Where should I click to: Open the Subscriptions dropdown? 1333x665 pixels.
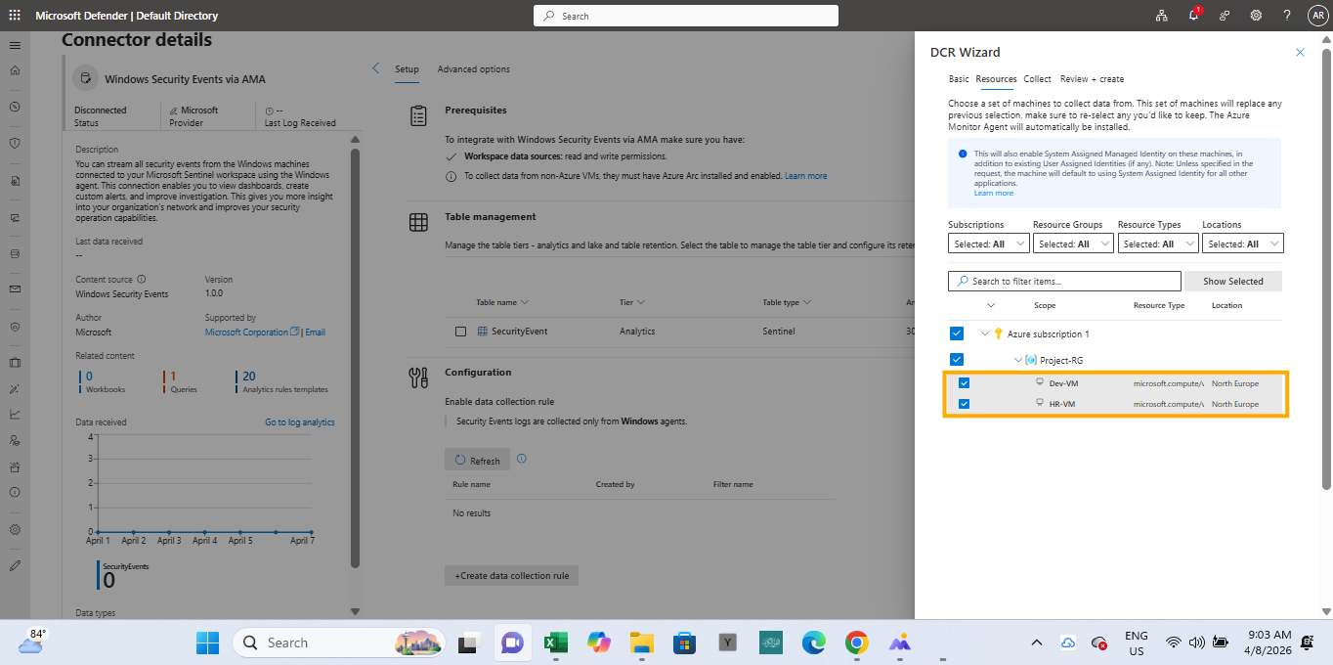pos(989,244)
